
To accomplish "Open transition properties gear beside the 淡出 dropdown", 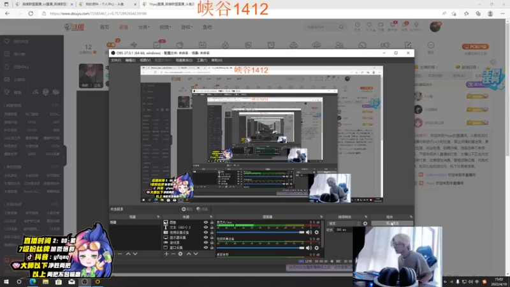I will [x=365, y=224].
